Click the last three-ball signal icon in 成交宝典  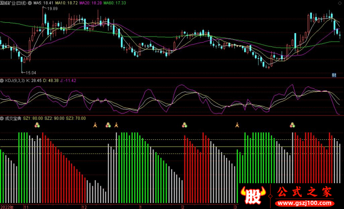(x=292, y=125)
